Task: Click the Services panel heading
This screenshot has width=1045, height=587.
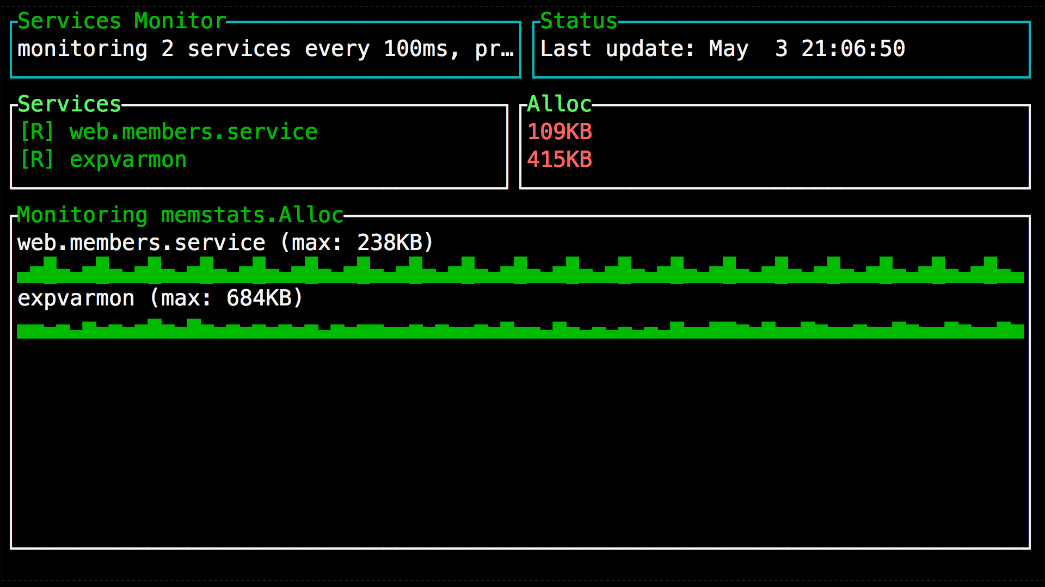Action: click(x=69, y=104)
